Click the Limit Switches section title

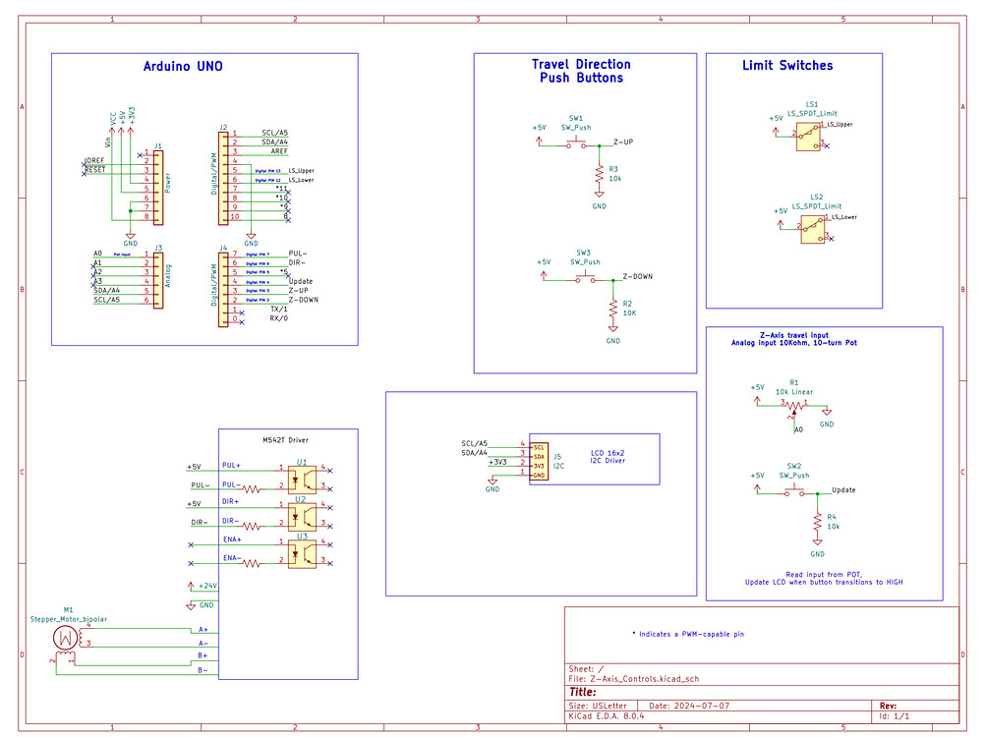(x=787, y=66)
